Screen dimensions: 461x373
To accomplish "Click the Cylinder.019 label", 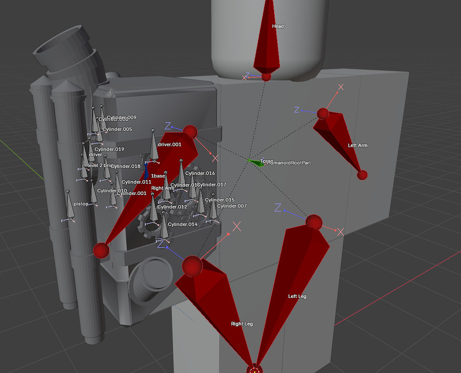I will coord(109,149).
